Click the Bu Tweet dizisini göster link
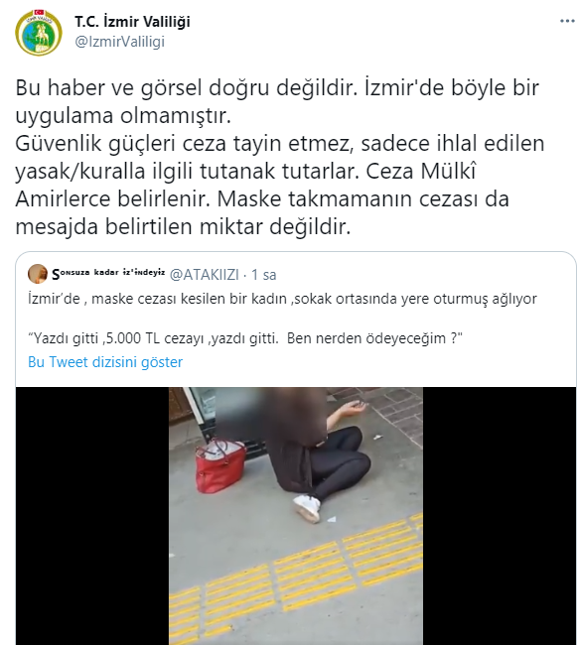The image size is (578, 645). click(x=105, y=362)
